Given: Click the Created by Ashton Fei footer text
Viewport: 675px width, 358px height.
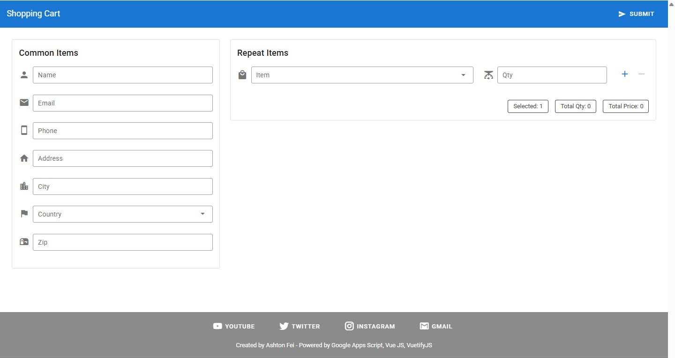Looking at the screenshot, I should [334, 345].
